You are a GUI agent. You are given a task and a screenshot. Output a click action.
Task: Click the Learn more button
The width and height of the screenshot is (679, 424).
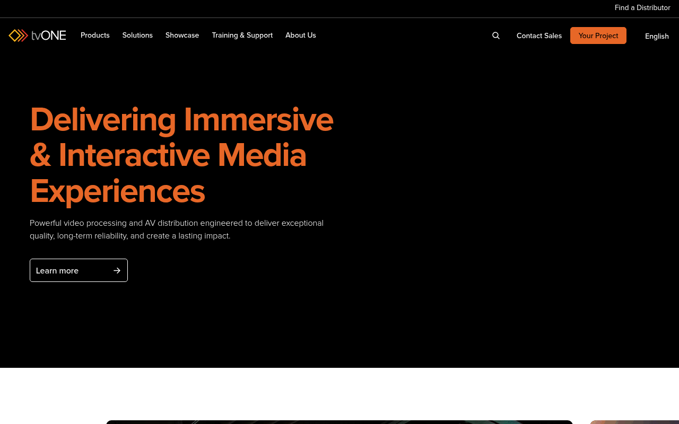79,270
